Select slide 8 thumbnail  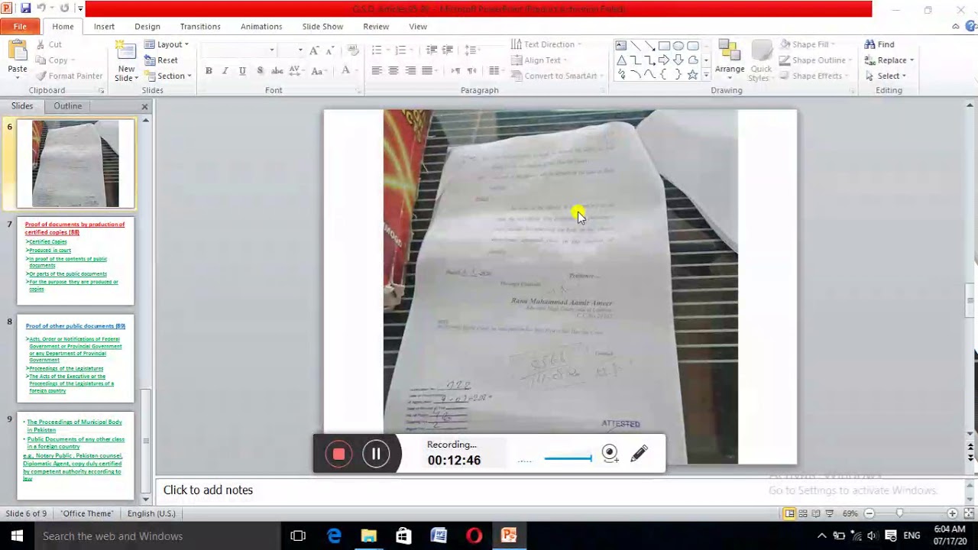pos(76,359)
